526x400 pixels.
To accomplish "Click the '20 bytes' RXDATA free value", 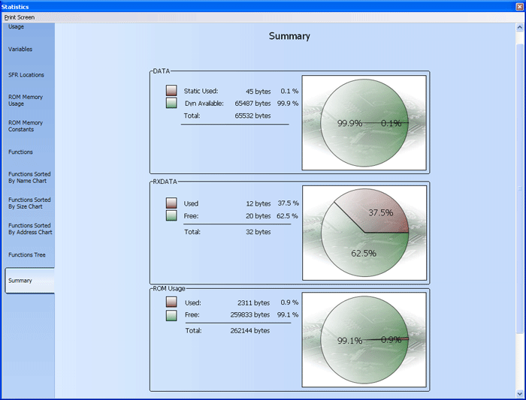I will click(258, 216).
